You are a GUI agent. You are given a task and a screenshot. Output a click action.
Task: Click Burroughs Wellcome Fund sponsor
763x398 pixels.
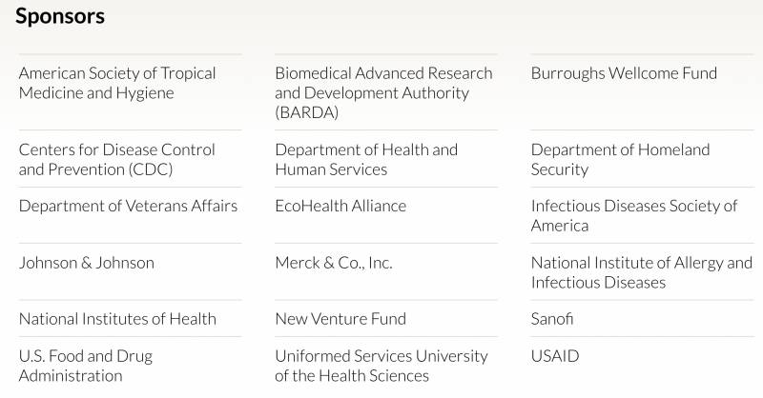coord(624,73)
